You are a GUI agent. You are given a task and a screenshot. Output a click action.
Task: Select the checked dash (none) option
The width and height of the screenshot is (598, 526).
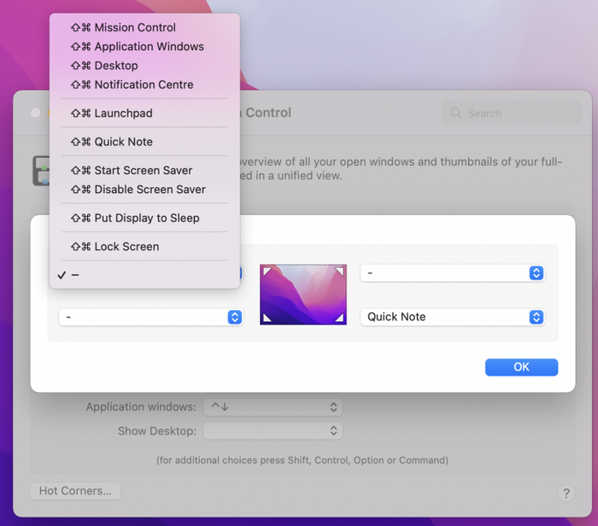click(x=75, y=275)
